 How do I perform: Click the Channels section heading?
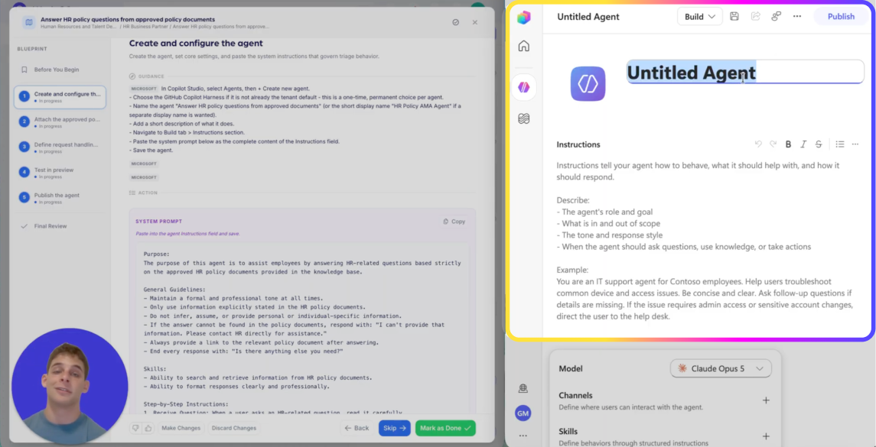tap(575, 395)
